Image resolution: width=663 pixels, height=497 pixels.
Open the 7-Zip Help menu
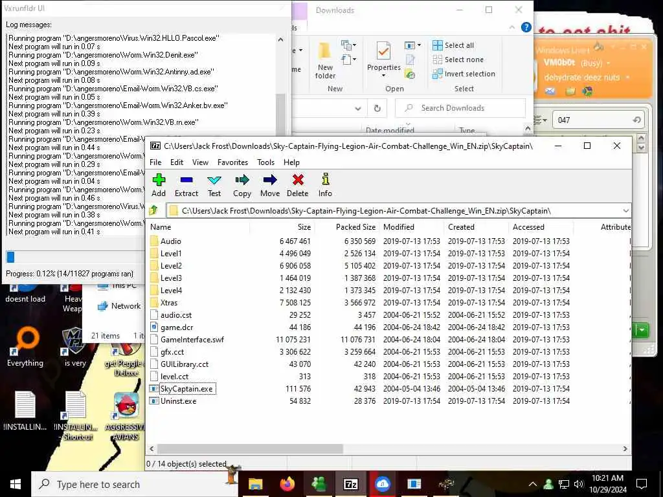point(291,162)
